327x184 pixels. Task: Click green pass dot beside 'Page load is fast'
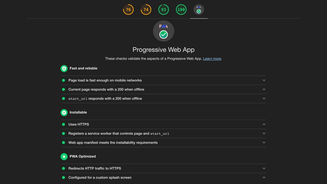point(64,80)
